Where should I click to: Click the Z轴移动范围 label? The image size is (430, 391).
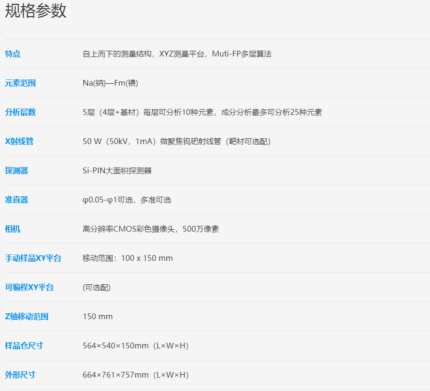pyautogui.click(x=27, y=317)
